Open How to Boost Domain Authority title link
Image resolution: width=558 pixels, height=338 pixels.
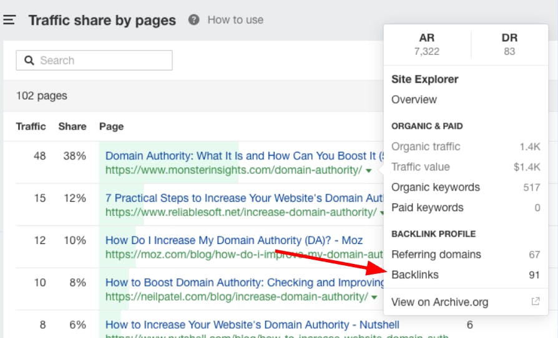tap(245, 283)
